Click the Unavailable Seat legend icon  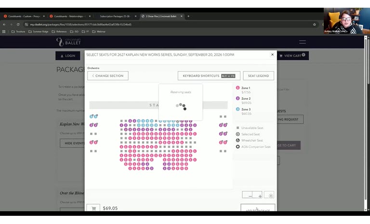coord(238,128)
